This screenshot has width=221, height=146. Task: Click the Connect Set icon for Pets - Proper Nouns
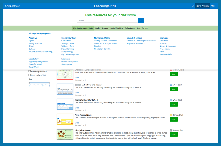click(171, 115)
